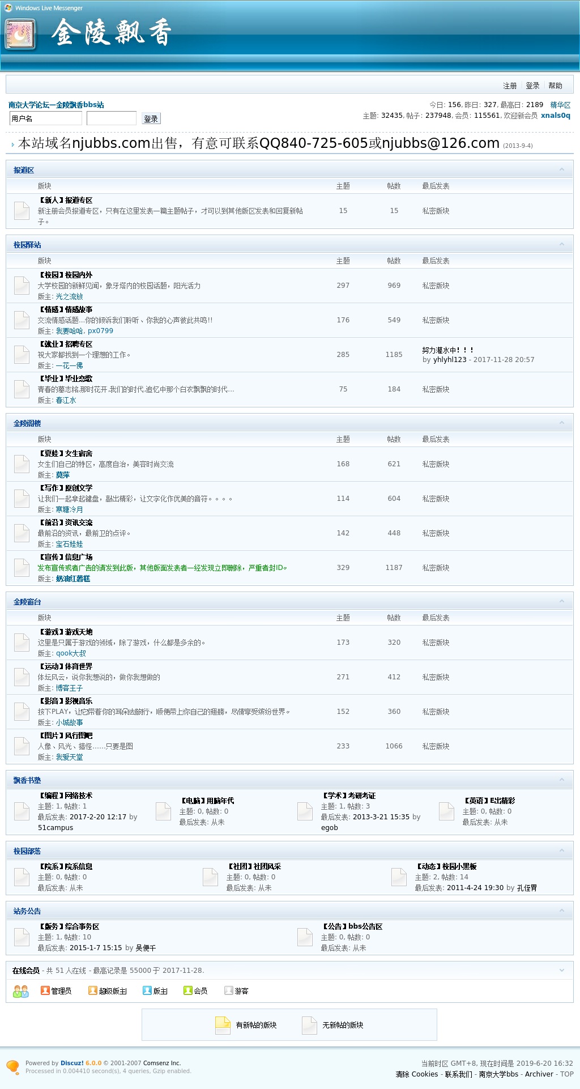Click forum icon beside 【电脑】用脑年代

[x=163, y=811]
